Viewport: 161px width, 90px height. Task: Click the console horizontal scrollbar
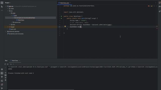41,89
